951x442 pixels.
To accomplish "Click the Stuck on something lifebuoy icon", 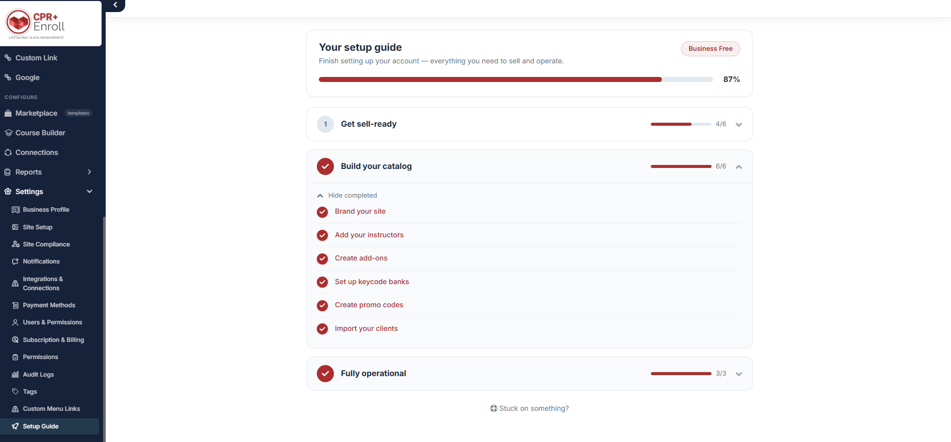I will [x=494, y=408].
